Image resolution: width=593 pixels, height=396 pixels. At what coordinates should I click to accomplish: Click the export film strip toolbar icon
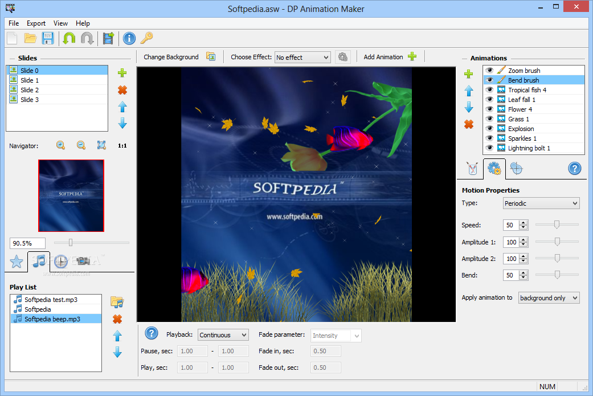(x=108, y=38)
